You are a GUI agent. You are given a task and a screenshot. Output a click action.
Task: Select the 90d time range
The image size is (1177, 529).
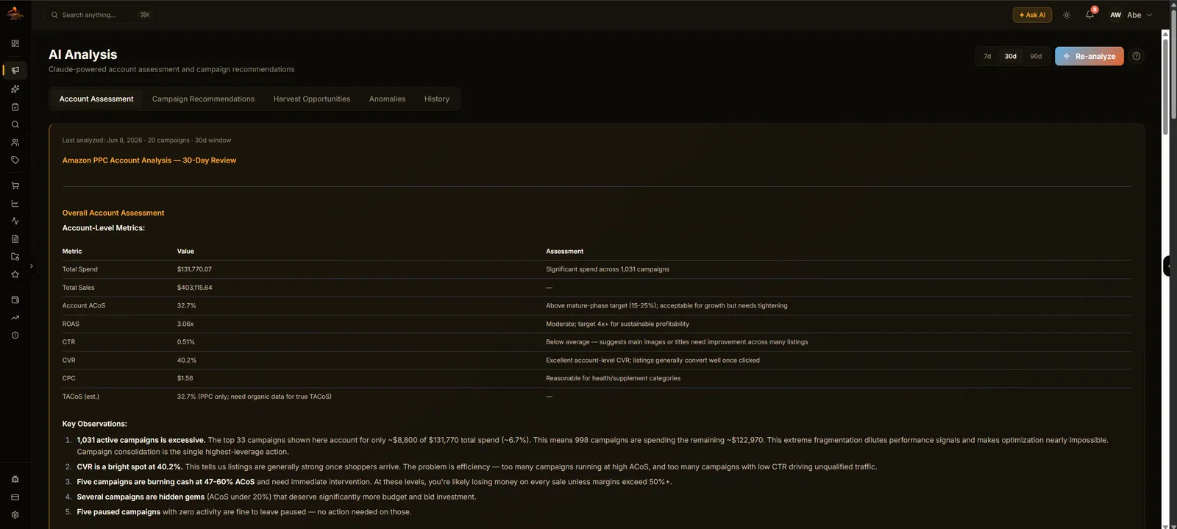click(x=1036, y=56)
